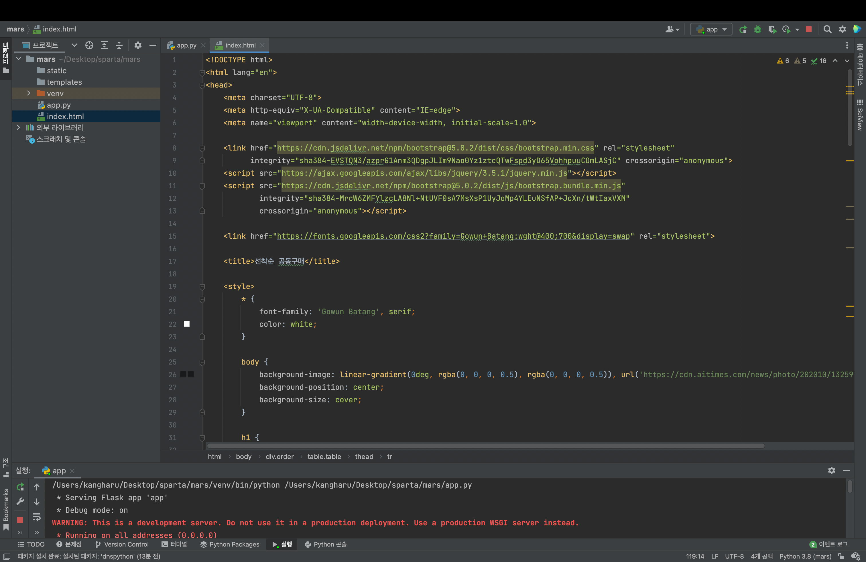Open the Terminal (터미널) tab
866x562 pixels.
point(174,544)
